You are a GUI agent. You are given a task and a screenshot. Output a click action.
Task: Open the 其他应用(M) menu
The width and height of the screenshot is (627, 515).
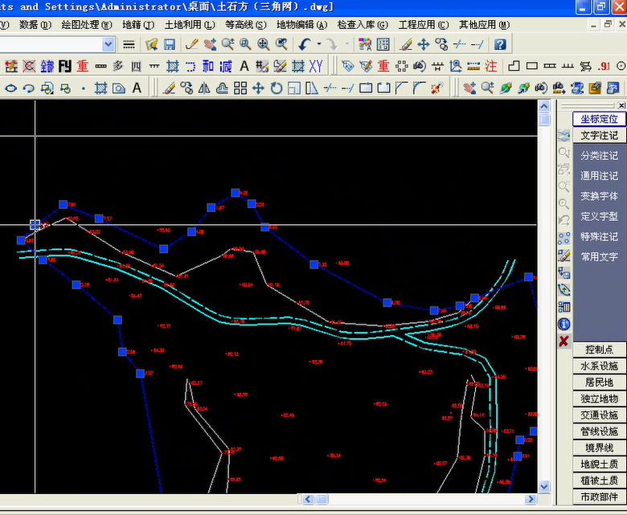pyautogui.click(x=484, y=25)
